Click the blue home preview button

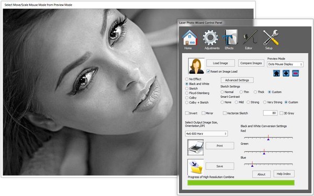point(276,73)
